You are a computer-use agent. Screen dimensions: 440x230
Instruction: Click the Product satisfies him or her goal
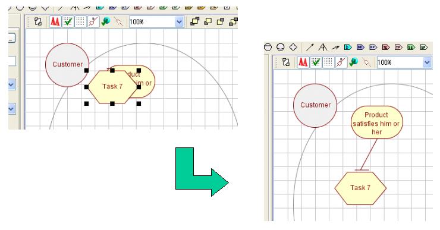pos(376,122)
